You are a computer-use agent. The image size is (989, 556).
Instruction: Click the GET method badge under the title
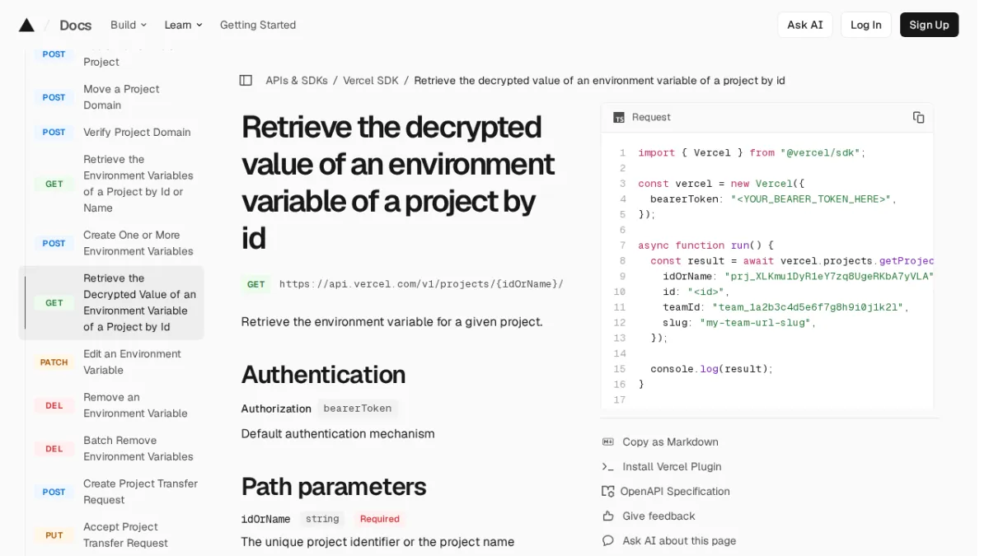[256, 284]
